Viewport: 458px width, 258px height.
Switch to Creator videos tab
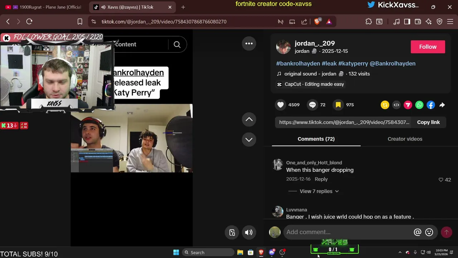click(405, 139)
